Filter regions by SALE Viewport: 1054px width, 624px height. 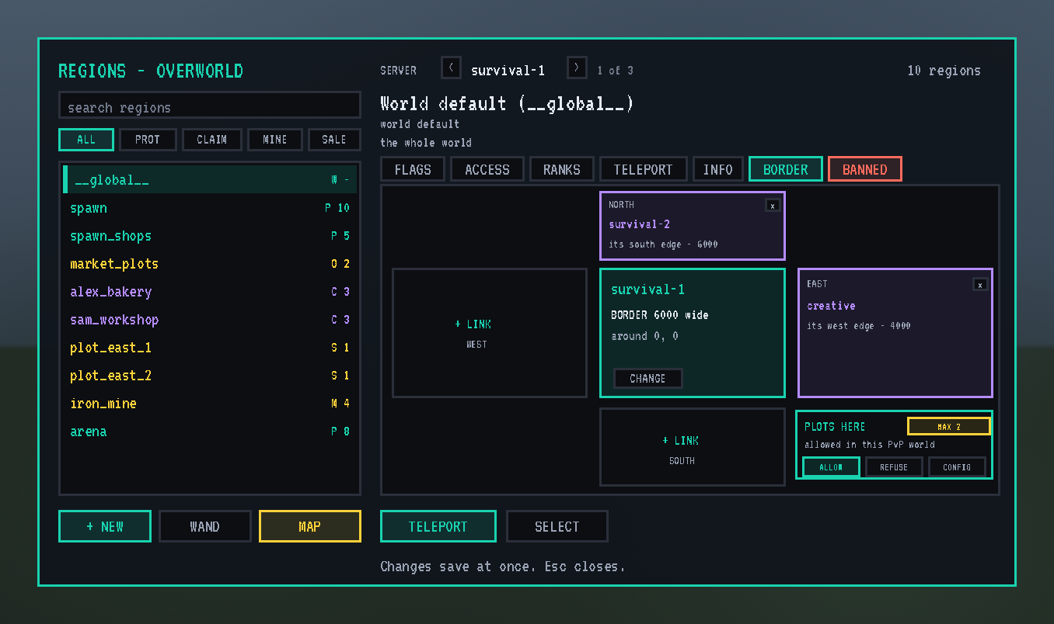334,140
